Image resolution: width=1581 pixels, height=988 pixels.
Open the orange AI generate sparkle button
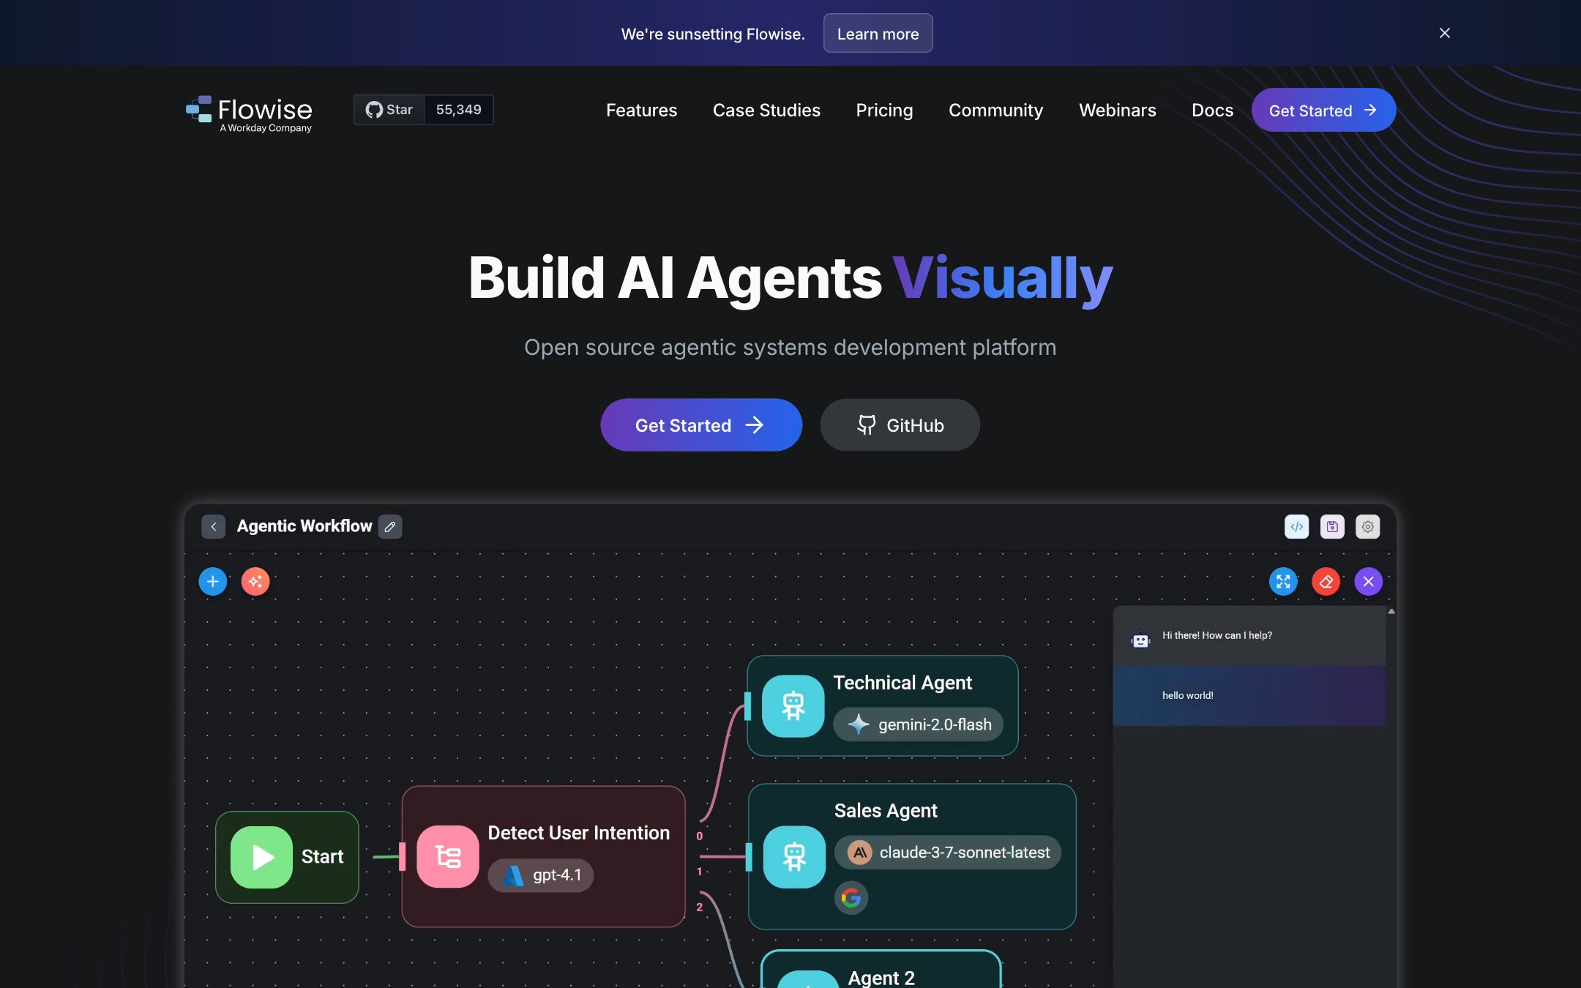tap(255, 582)
